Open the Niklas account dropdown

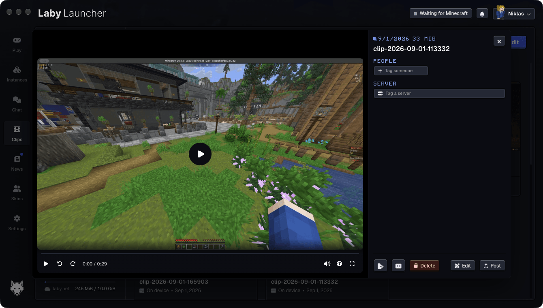[x=514, y=13]
